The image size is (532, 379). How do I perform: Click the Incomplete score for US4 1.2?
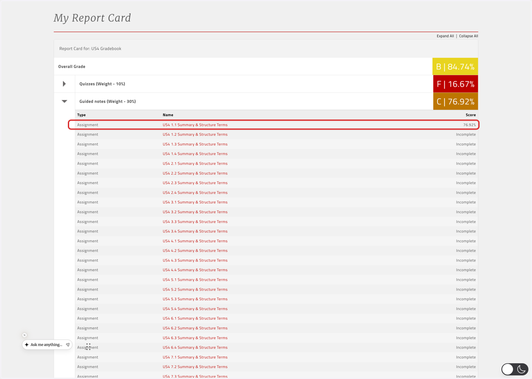coord(466,134)
